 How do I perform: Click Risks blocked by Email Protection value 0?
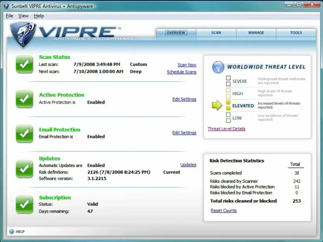pyautogui.click(x=297, y=193)
